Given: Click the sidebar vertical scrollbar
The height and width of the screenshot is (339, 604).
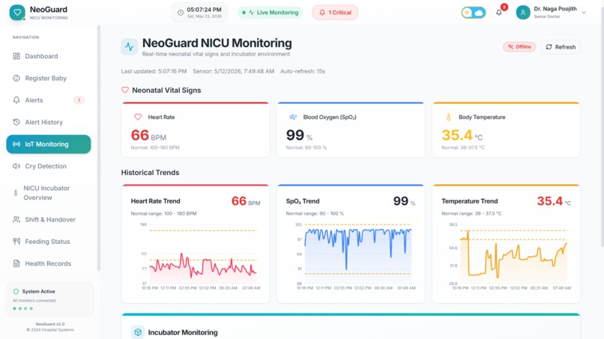Looking at the screenshot, I should pos(99,148).
